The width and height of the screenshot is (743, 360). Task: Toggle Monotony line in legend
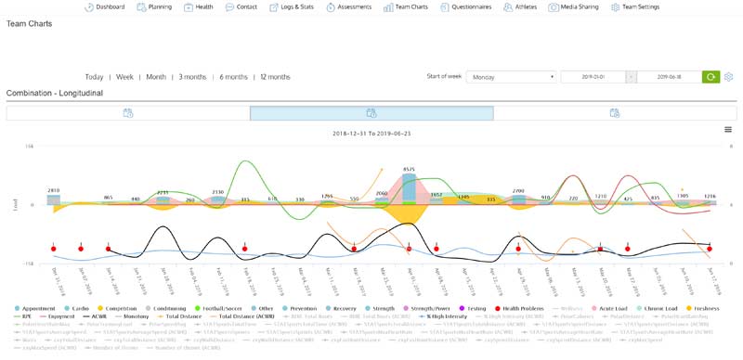131,316
